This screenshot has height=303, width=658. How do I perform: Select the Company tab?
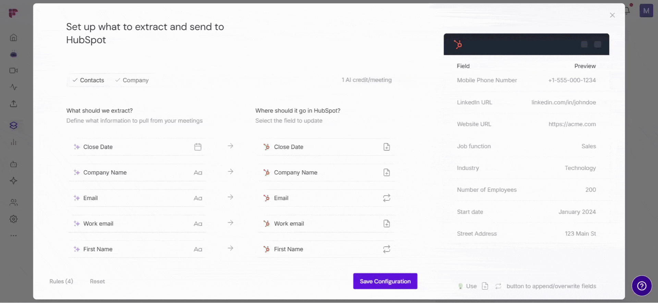click(x=132, y=80)
